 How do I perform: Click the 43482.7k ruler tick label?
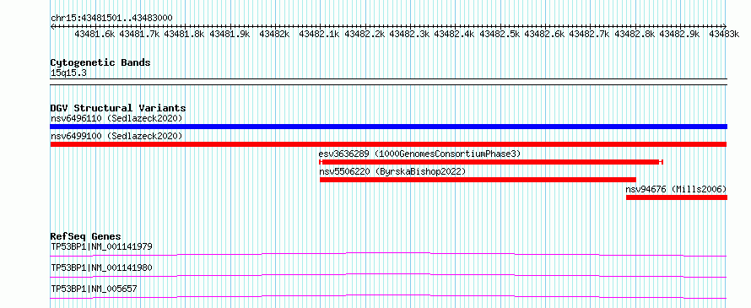pyautogui.click(x=590, y=34)
